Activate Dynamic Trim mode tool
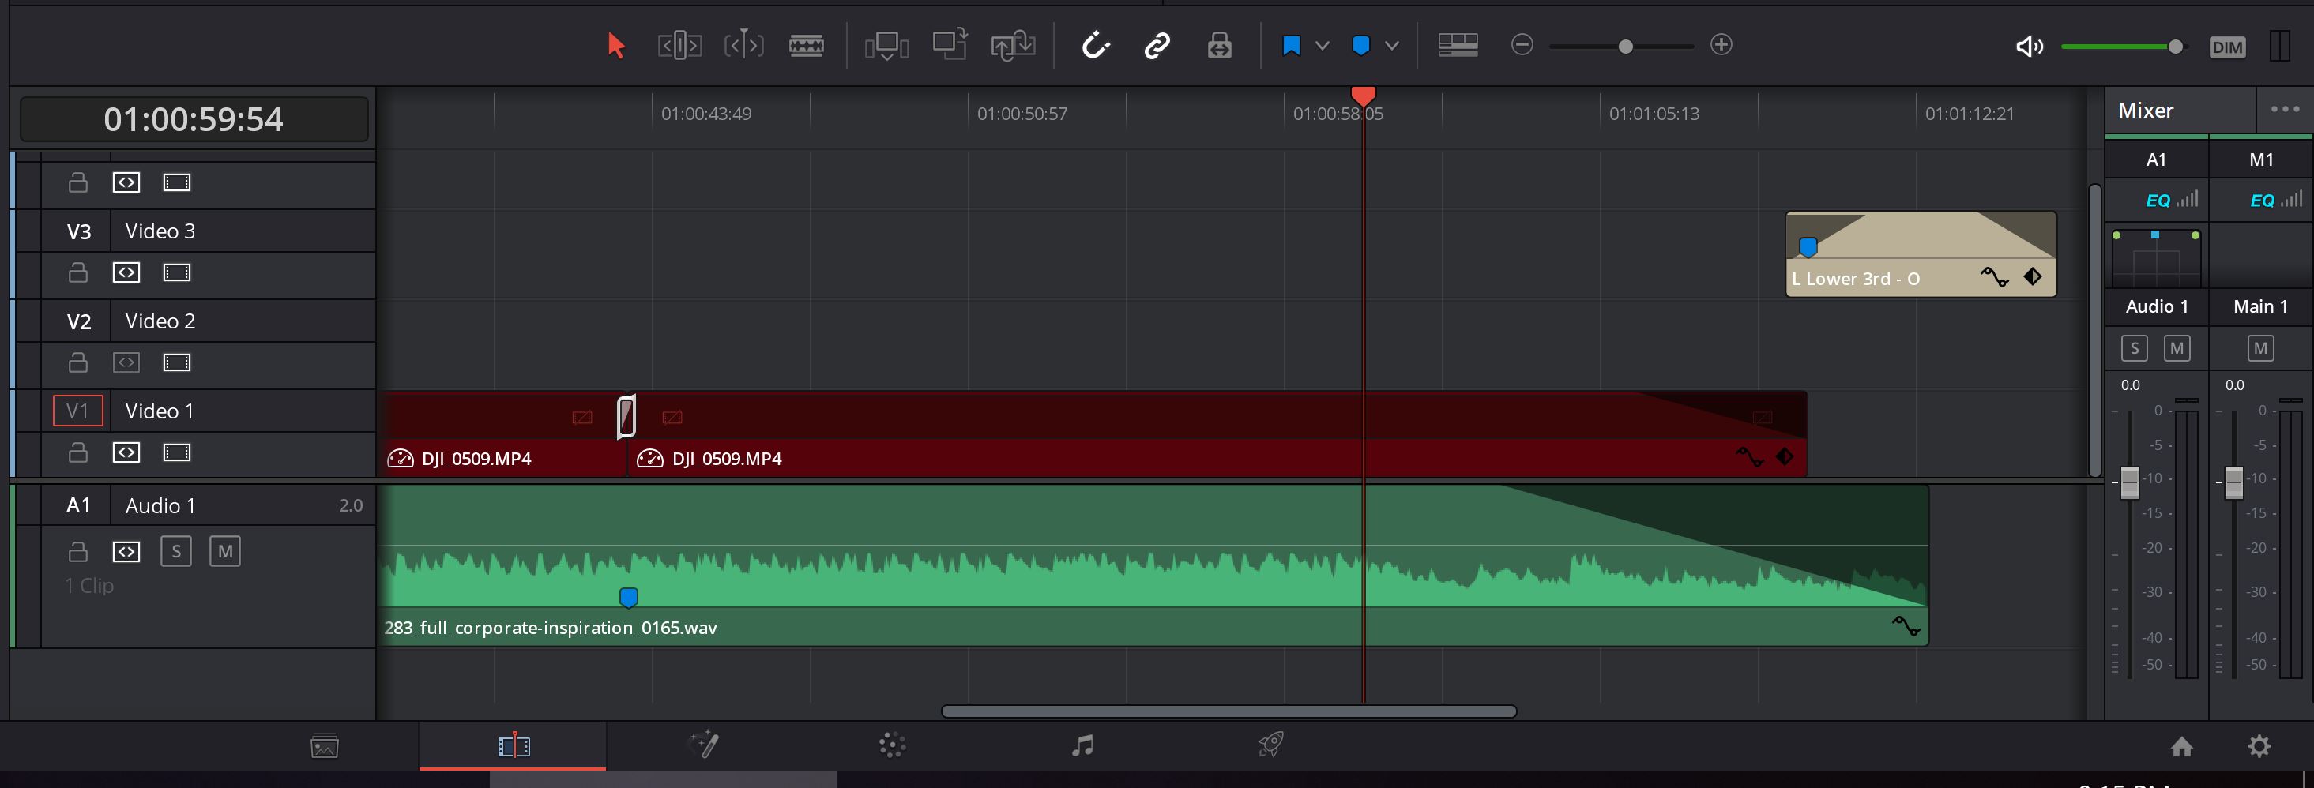Viewport: 2314px width, 788px height. tap(743, 45)
